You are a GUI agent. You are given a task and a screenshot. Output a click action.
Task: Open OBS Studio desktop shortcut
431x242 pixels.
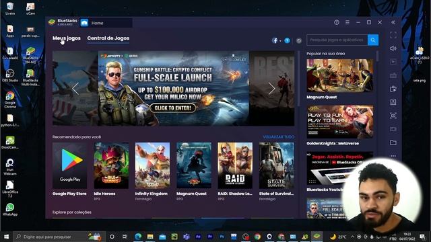pos(10,75)
